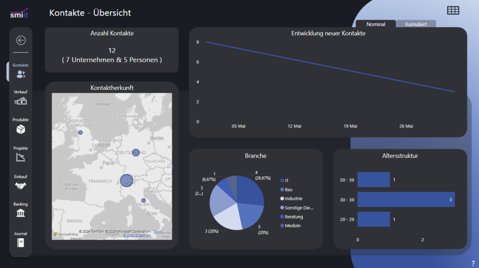Click the 30 - 39 age bar
The width and height of the screenshot is (479, 268).
[x=406, y=199]
